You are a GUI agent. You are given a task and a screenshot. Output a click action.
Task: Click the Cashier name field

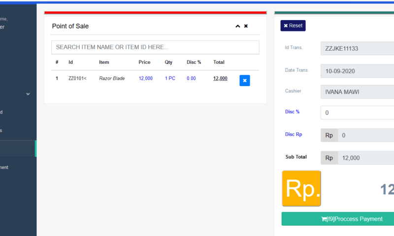point(357,91)
